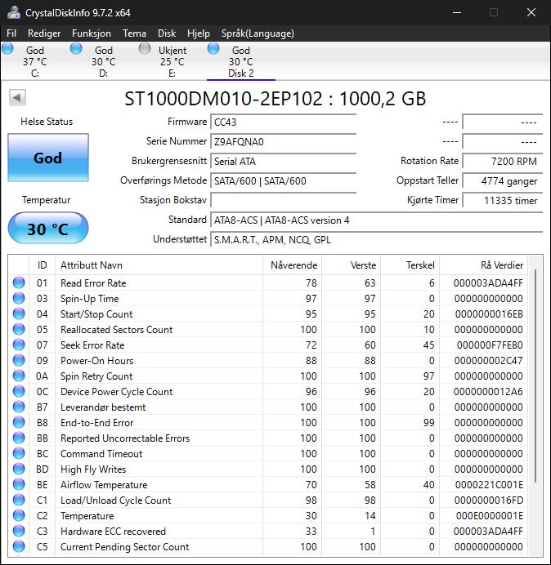Open the Tema menu
This screenshot has width=551, height=565.
134,33
